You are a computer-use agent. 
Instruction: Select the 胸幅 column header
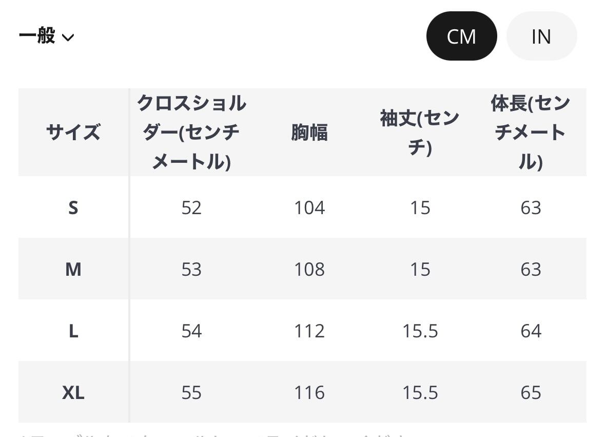(x=309, y=132)
